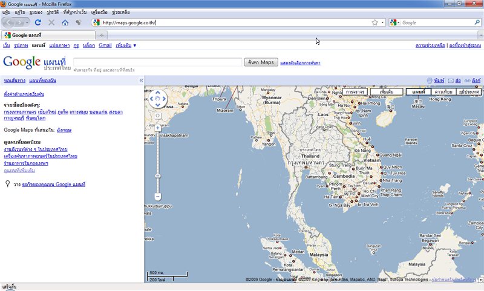Click the Firefox Google search box

click(x=437, y=22)
